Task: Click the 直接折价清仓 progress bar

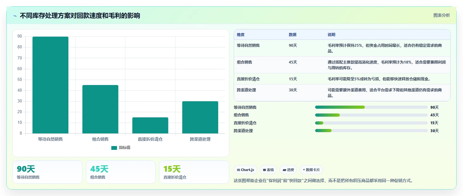Action: tap(371, 123)
